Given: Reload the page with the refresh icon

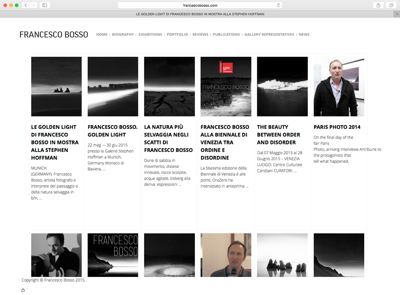Looking at the screenshot, I should [x=278, y=5].
